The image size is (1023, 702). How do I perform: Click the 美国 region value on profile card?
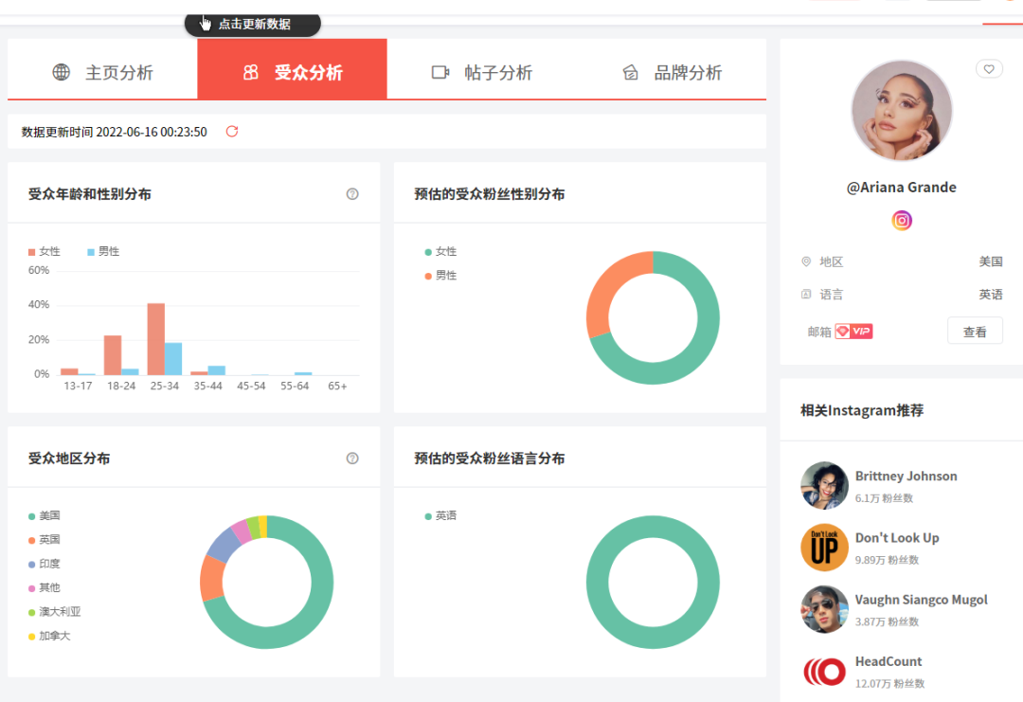[991, 261]
